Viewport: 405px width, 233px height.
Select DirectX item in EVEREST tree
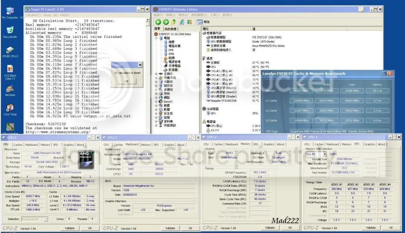pyautogui.click(x=165, y=101)
